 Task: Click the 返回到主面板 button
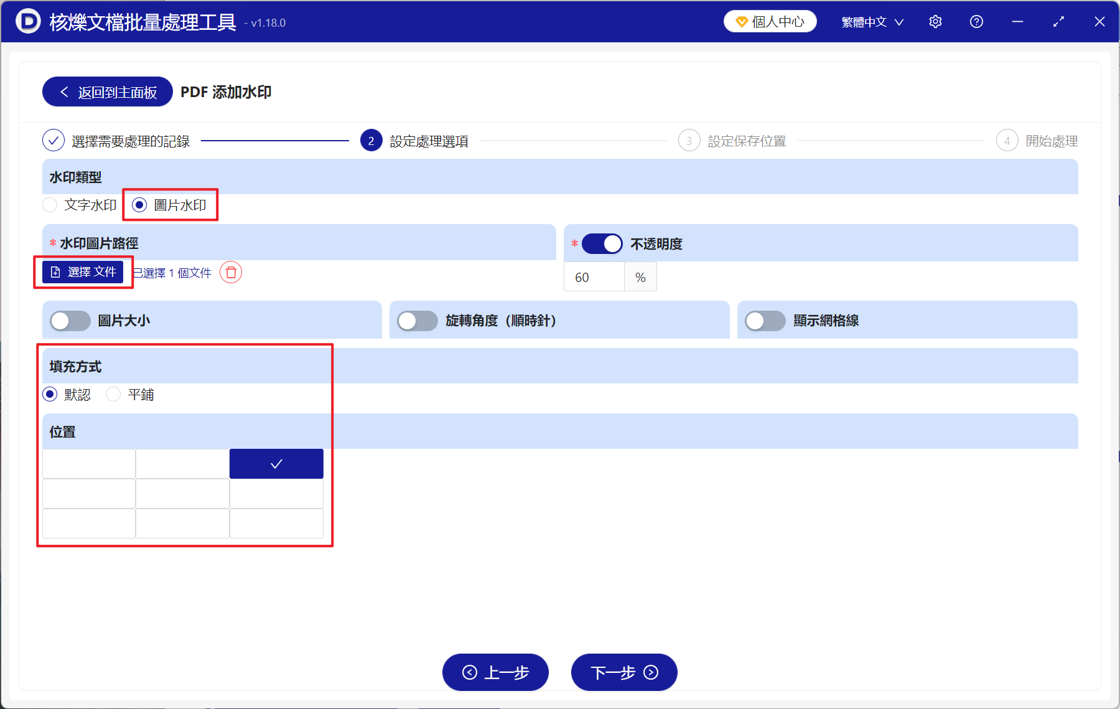coord(106,92)
